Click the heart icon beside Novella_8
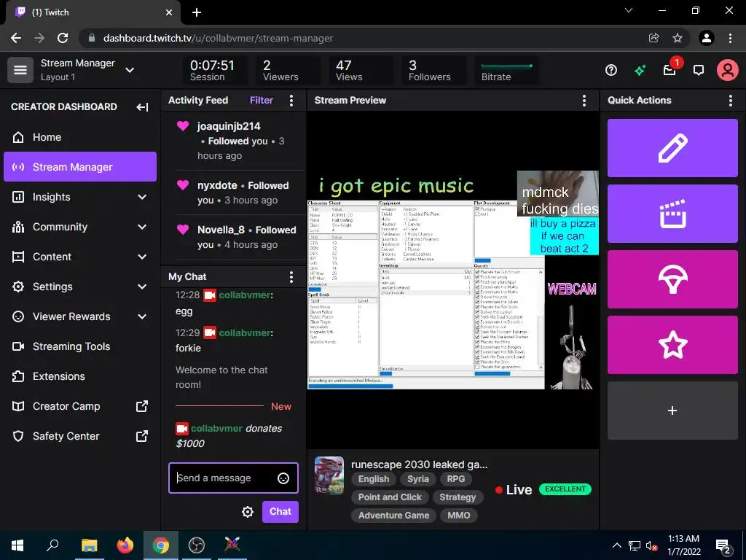Image resolution: width=746 pixels, height=560 pixels. click(x=183, y=229)
